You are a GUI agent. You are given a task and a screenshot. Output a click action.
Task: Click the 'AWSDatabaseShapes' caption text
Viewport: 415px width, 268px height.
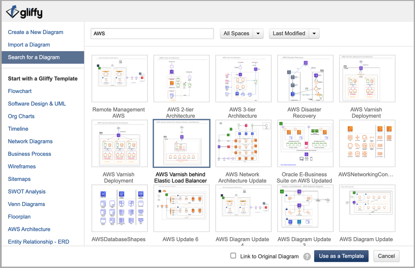coord(118,239)
